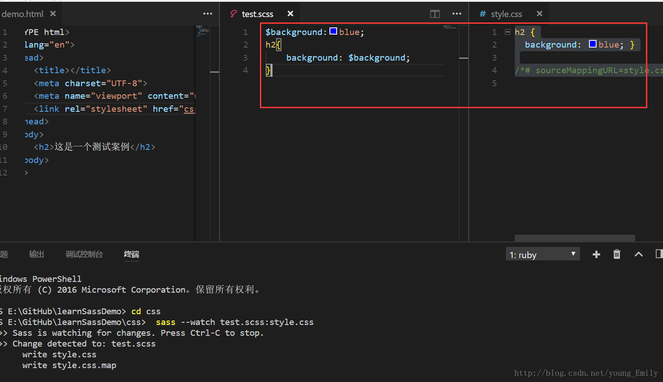Open the terminal selector dropdown '1: ruby'

point(543,254)
